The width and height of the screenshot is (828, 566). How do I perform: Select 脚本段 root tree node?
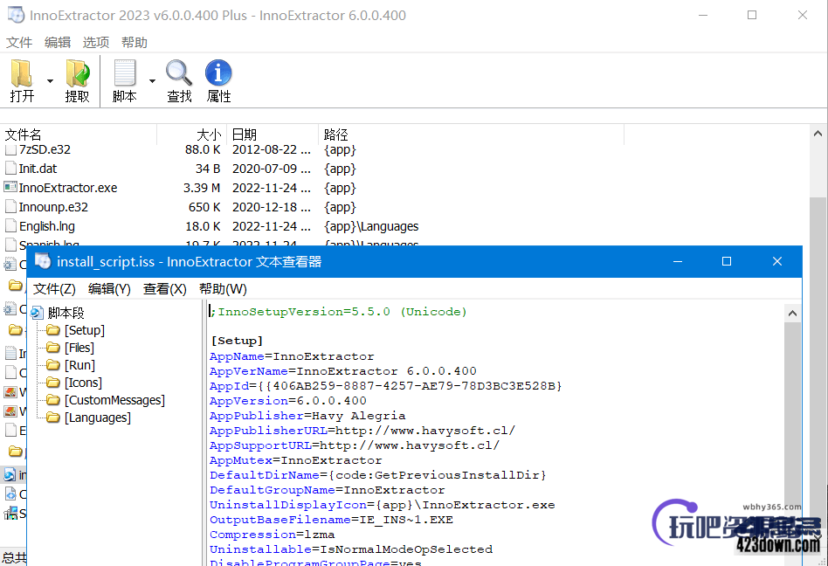click(66, 313)
